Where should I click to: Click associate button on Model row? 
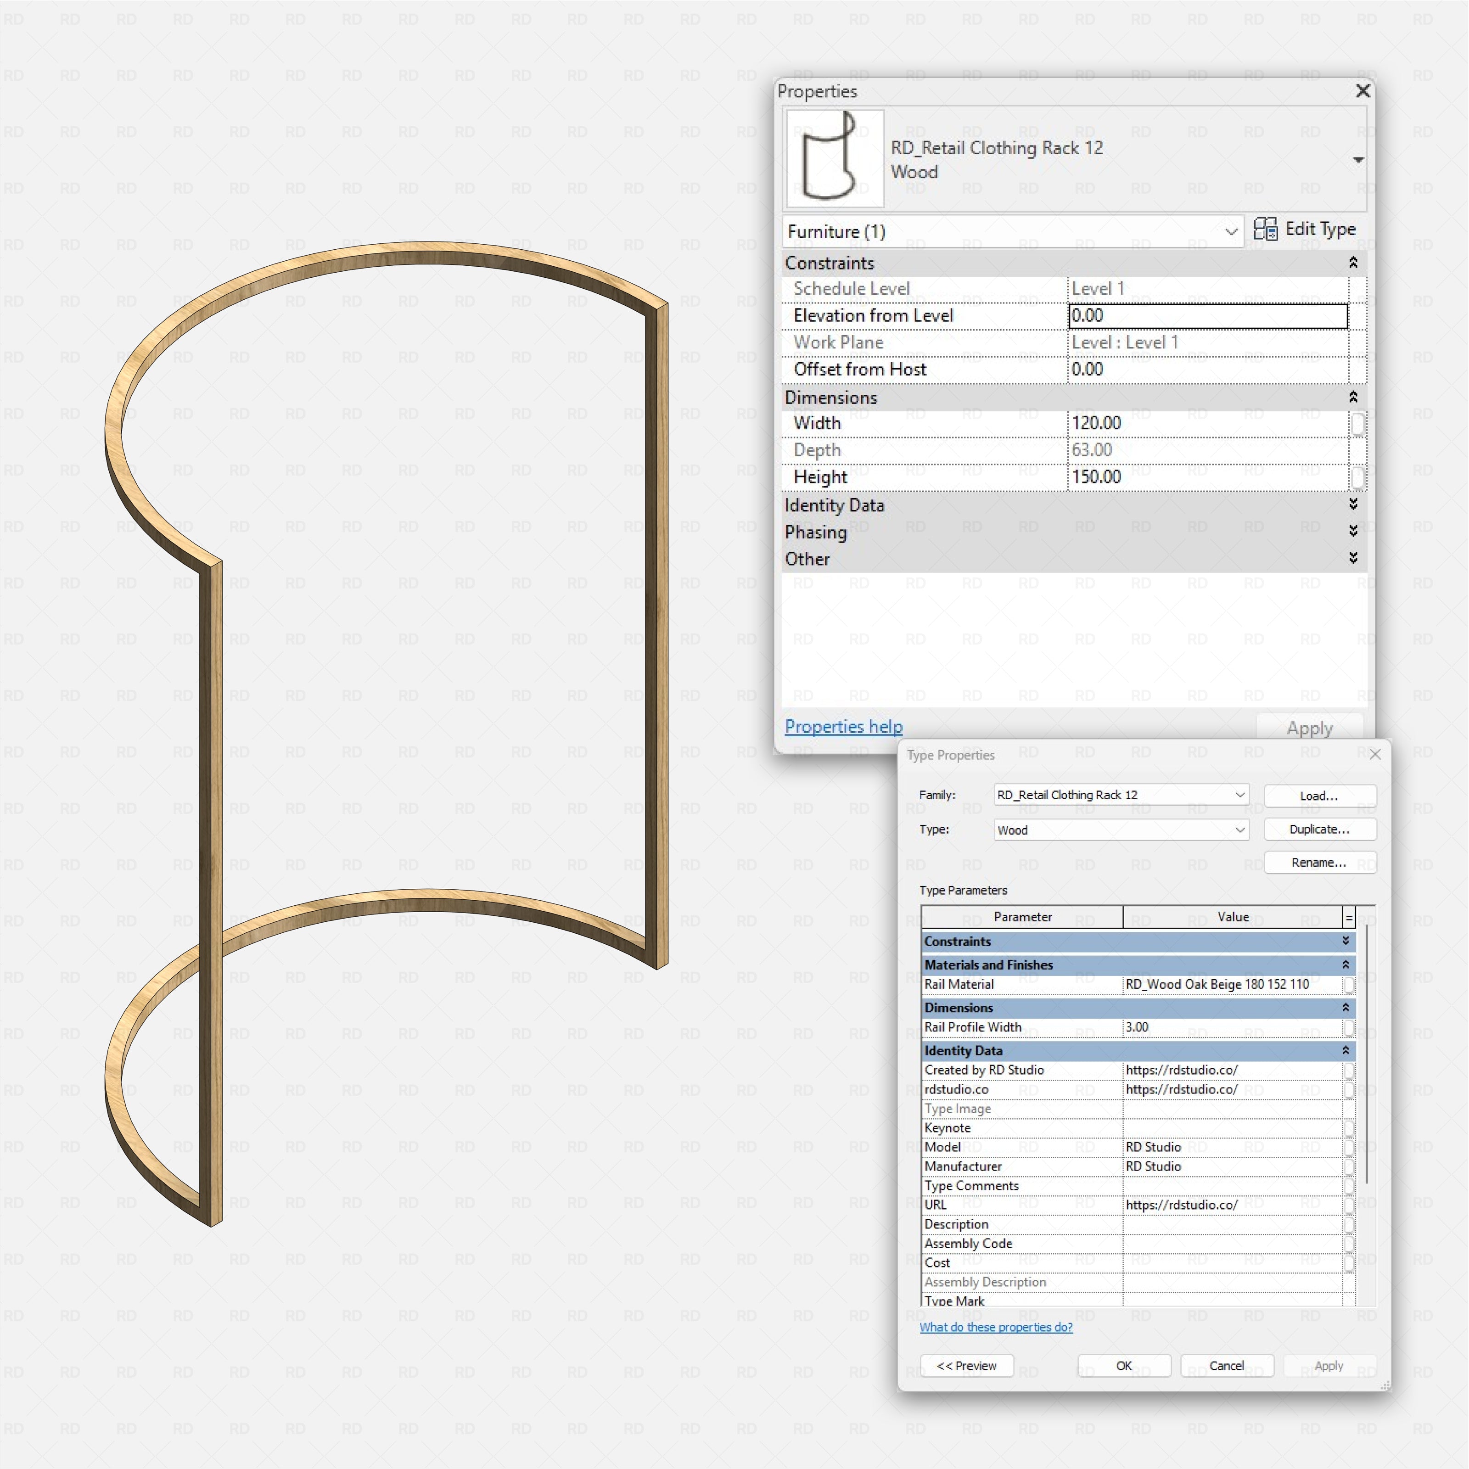[x=1349, y=1148]
